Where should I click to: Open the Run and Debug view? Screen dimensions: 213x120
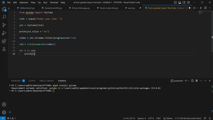[x=4, y=33]
